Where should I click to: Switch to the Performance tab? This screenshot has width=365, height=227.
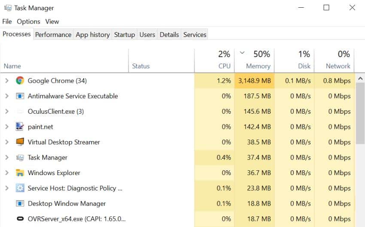[x=53, y=34]
